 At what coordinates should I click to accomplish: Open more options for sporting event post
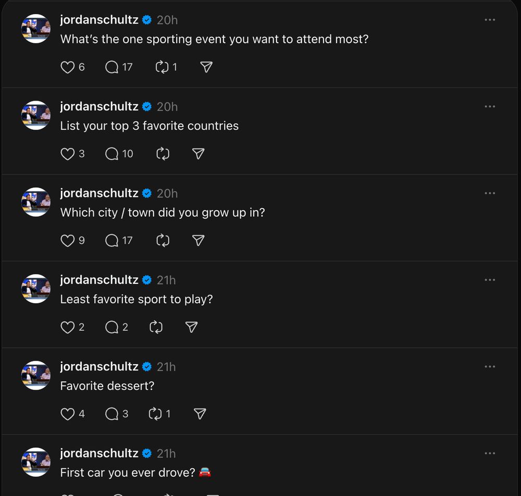(490, 20)
